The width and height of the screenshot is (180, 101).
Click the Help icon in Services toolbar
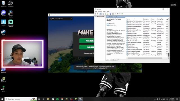tap(111, 14)
